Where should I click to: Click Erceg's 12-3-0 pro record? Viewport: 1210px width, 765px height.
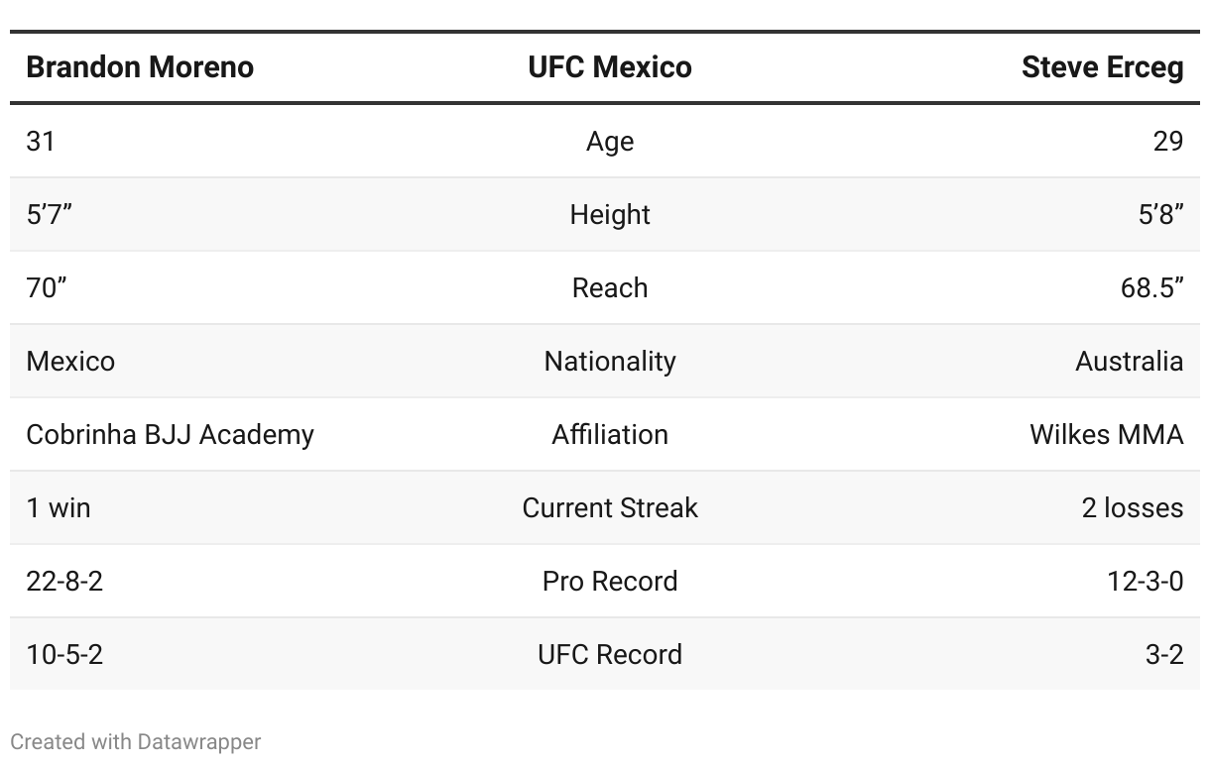(1145, 582)
